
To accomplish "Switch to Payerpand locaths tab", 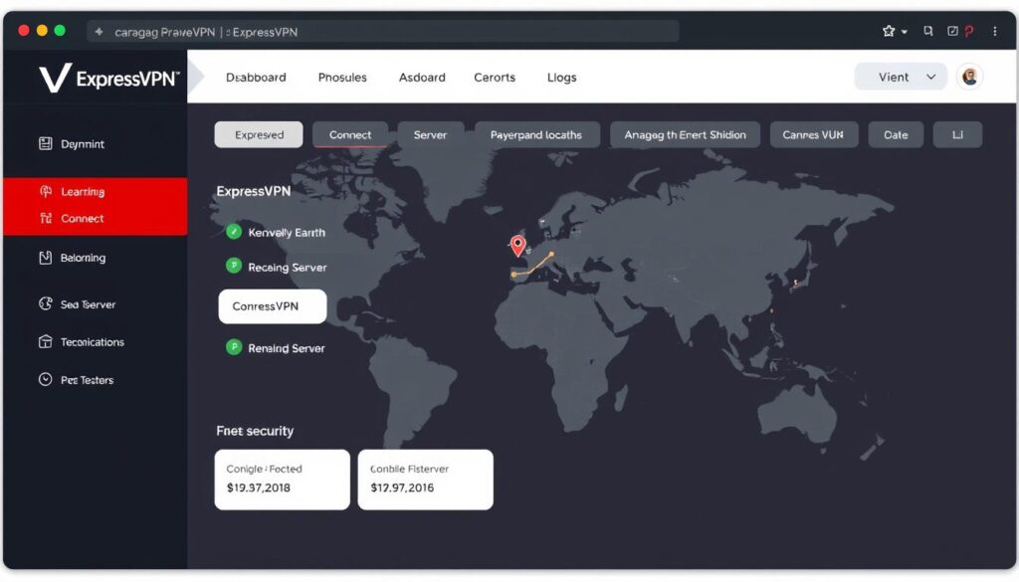I will click(536, 134).
